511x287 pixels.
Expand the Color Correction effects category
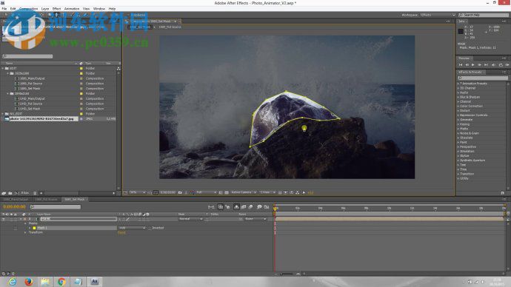(458, 106)
